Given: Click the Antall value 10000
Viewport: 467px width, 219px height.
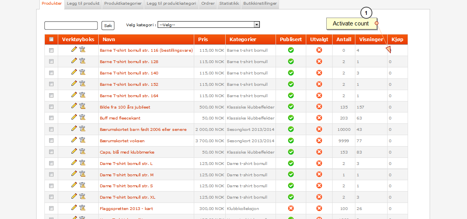Looking at the screenshot, I should (344, 129).
